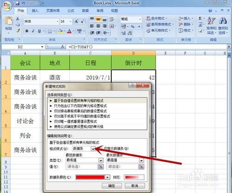The height and width of the screenshot is (193, 232).
Task: Switch to the 审阅 ribbon tab
Action: click(100, 11)
